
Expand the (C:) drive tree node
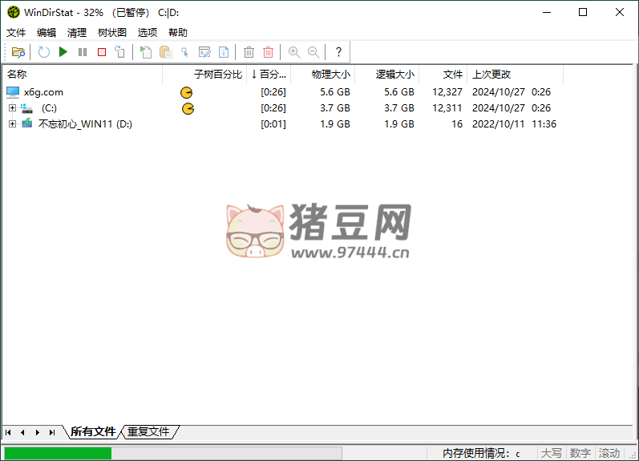pyautogui.click(x=12, y=108)
